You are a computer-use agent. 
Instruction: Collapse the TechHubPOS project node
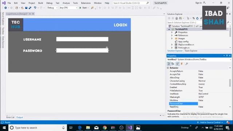pyautogui.click(x=169, y=29)
